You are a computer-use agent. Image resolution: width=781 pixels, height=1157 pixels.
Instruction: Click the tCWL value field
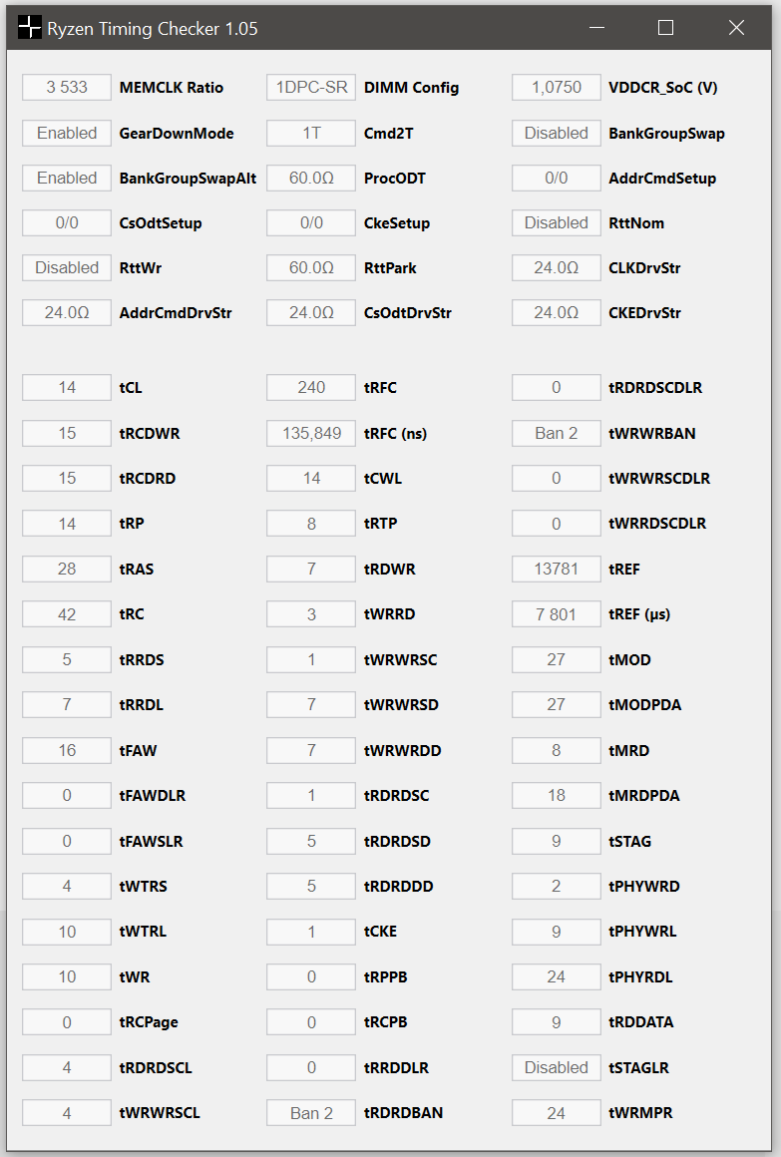coord(311,478)
